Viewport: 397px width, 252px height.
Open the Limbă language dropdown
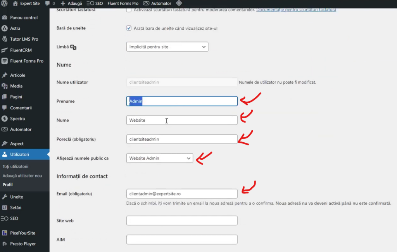(x=167, y=47)
